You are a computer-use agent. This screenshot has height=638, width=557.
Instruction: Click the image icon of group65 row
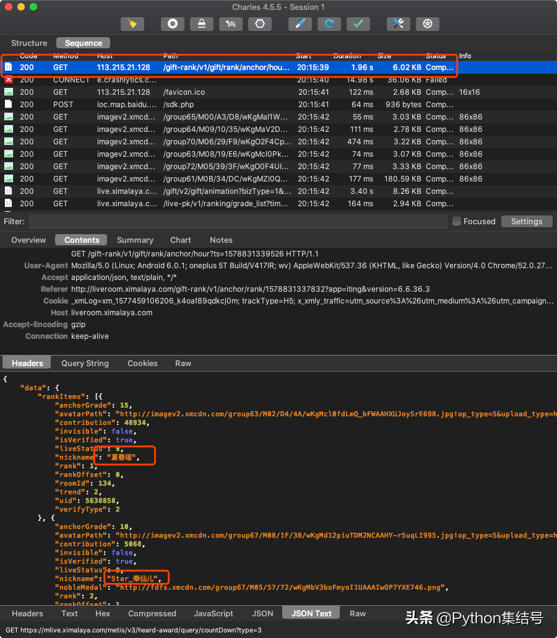(x=9, y=117)
